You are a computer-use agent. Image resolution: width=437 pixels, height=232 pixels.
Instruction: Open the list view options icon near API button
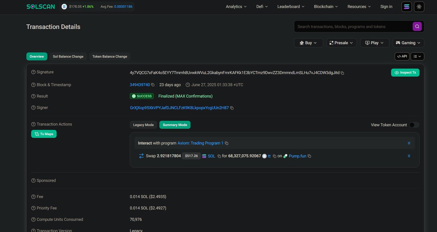[417, 56]
